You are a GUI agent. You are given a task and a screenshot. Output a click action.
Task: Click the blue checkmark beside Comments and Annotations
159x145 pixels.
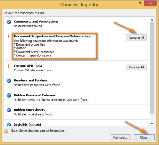(x=9, y=22)
